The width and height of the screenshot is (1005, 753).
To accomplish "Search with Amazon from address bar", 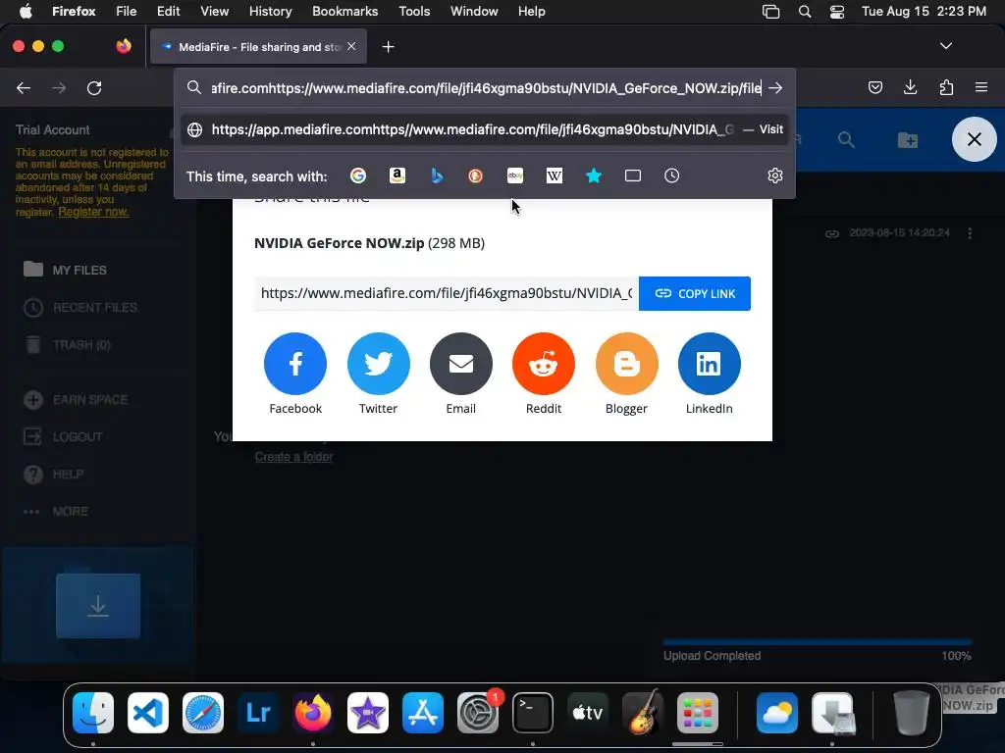I will (x=397, y=176).
